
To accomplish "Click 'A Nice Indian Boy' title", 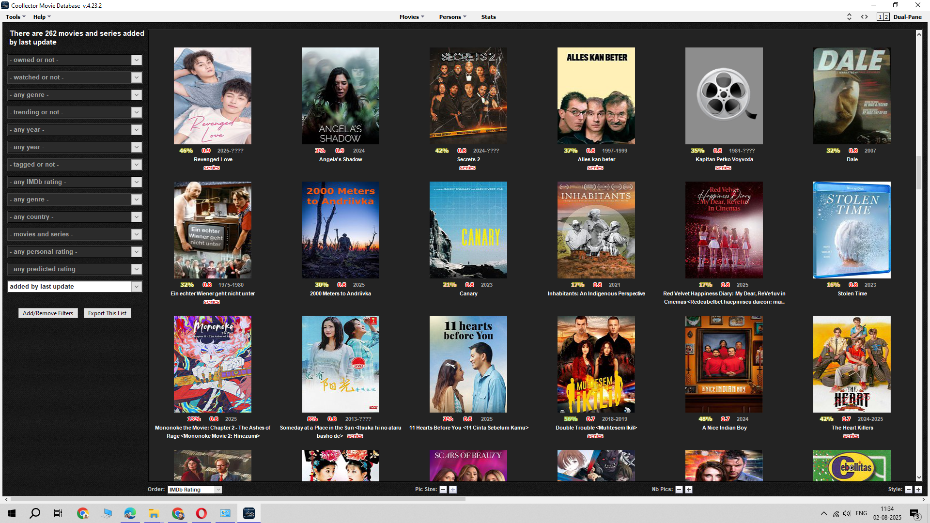I will [x=724, y=428].
